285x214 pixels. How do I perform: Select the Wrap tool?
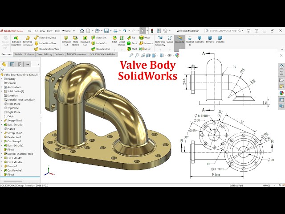point(144,37)
